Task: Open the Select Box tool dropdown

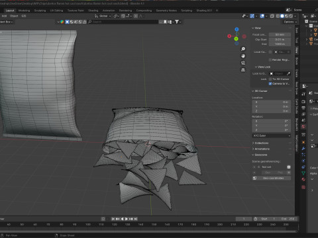Action: pyautogui.click(x=6, y=22)
